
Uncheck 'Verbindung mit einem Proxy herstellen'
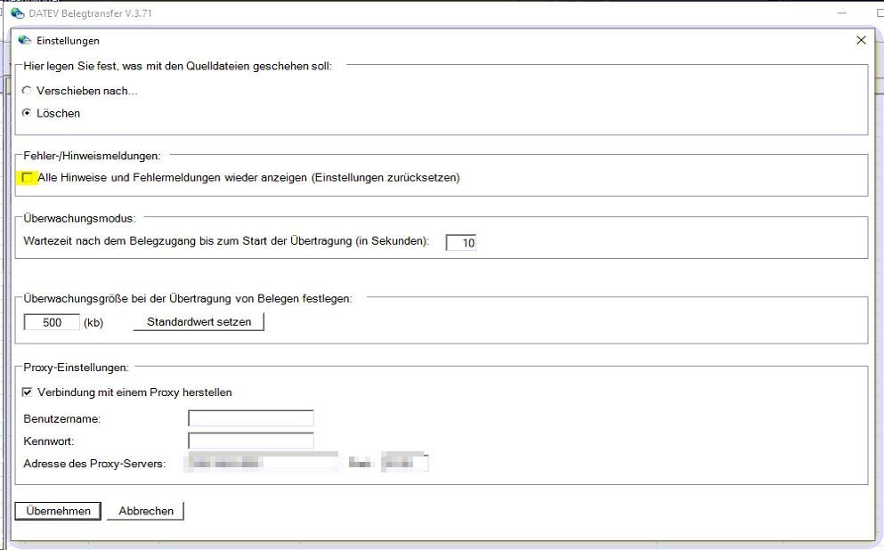27,392
